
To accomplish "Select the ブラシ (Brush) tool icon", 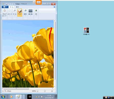I will [x=20, y=11].
